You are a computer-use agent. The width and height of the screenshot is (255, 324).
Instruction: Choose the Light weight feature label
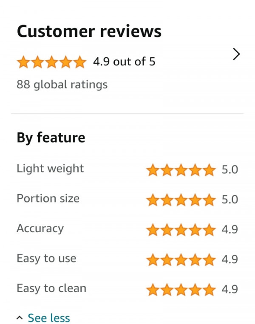(x=50, y=169)
